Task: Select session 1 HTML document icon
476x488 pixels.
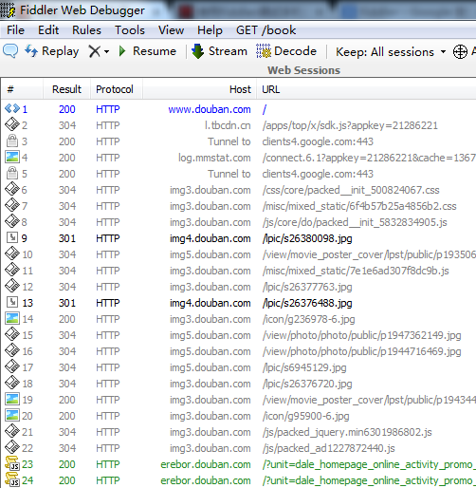Action: (x=12, y=109)
